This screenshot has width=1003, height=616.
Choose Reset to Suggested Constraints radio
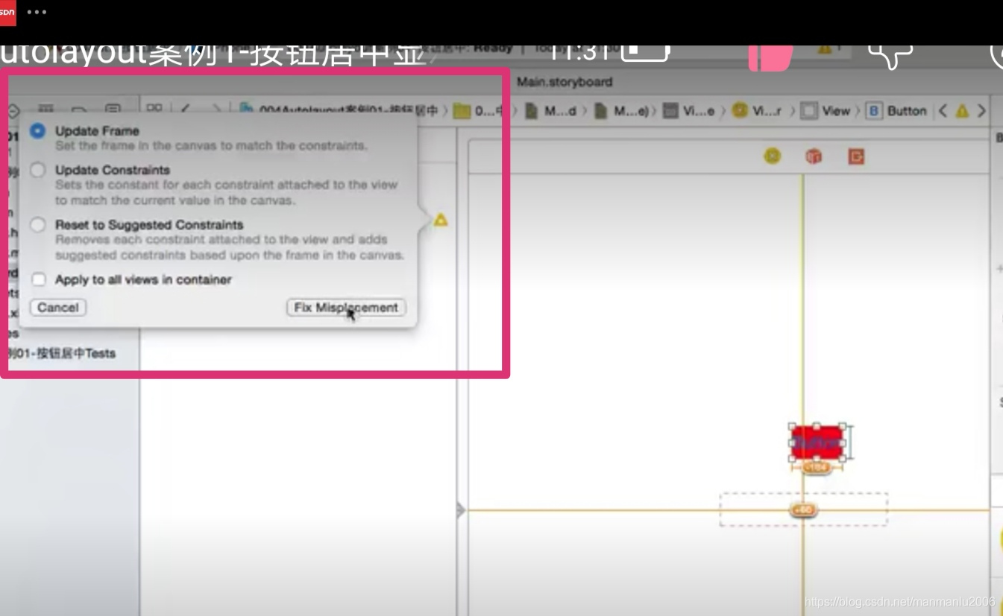[38, 225]
